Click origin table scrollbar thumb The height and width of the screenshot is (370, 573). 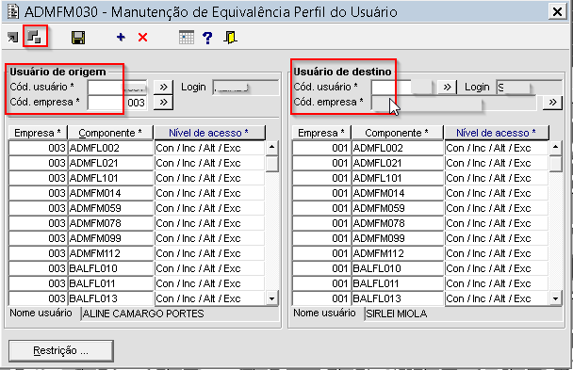point(271,164)
